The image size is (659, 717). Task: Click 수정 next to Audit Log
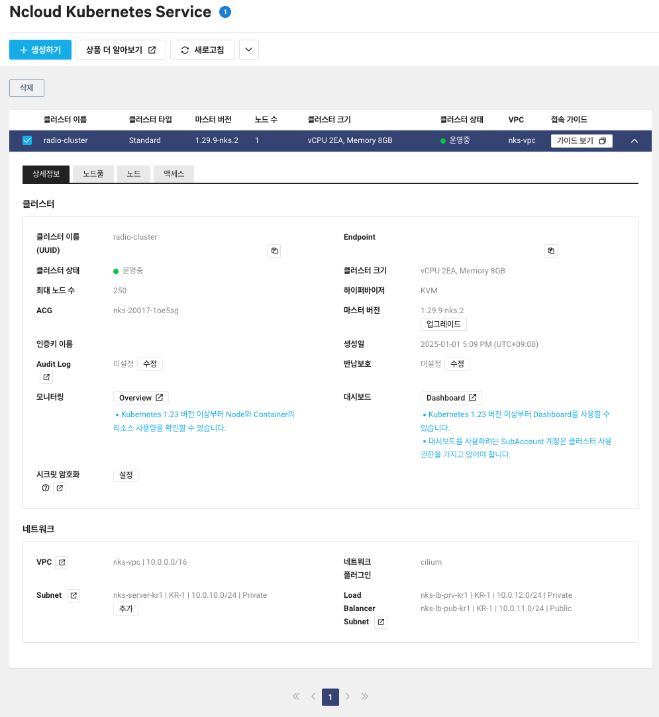click(x=150, y=364)
